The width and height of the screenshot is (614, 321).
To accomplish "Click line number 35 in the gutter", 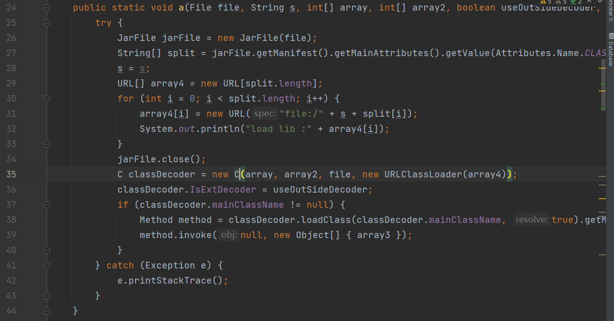I will (x=11, y=174).
